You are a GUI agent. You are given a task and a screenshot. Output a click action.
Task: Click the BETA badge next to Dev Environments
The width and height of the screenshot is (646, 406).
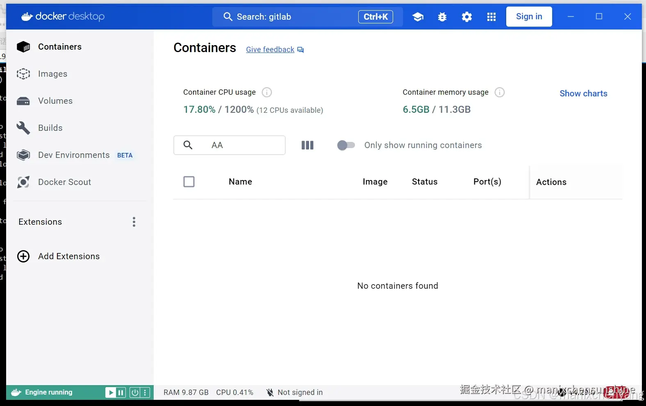click(125, 155)
